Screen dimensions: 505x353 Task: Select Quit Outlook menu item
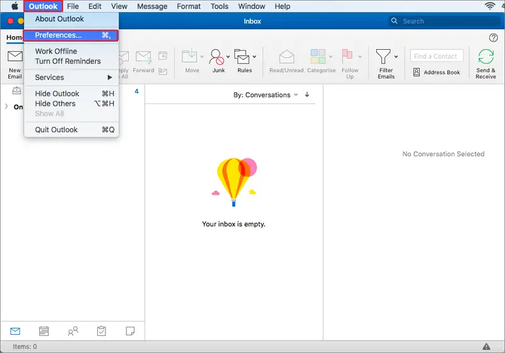pyautogui.click(x=71, y=130)
